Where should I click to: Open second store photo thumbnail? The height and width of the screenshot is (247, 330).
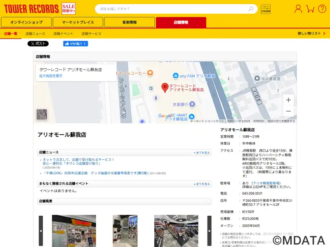(x=125, y=231)
